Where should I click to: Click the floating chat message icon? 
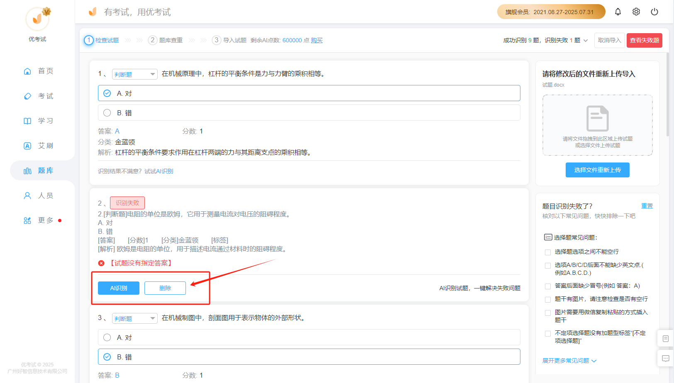tap(666, 359)
